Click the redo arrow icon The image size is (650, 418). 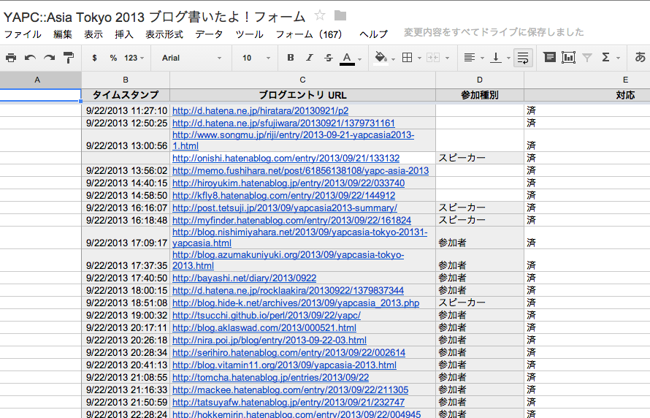tap(50, 58)
